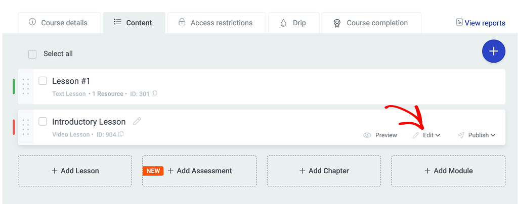Expand the Publish dropdown chevron
Screen dimensions: 518x204
coord(493,135)
